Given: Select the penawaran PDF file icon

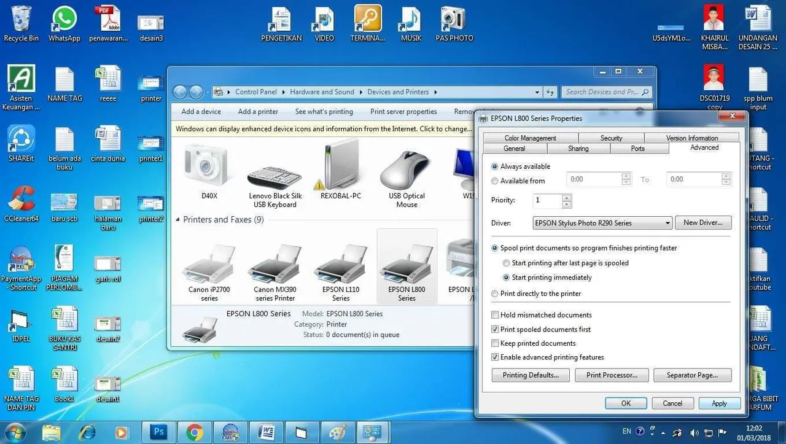Looking at the screenshot, I should click(x=108, y=23).
